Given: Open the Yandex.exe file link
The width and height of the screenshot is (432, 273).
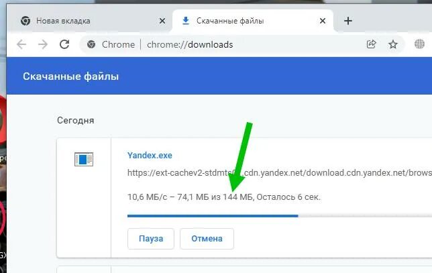Looking at the screenshot, I should tap(150, 156).
